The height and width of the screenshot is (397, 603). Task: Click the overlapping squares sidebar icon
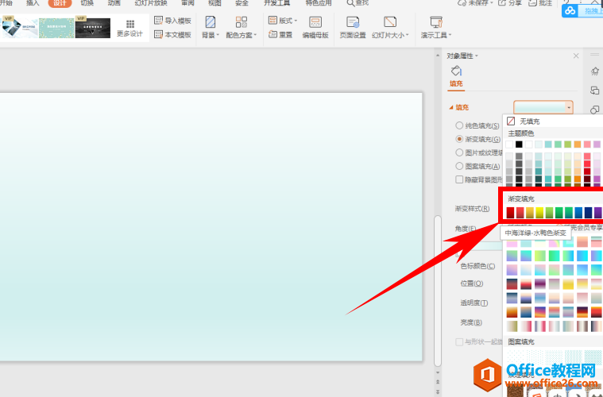pyautogui.click(x=595, y=91)
